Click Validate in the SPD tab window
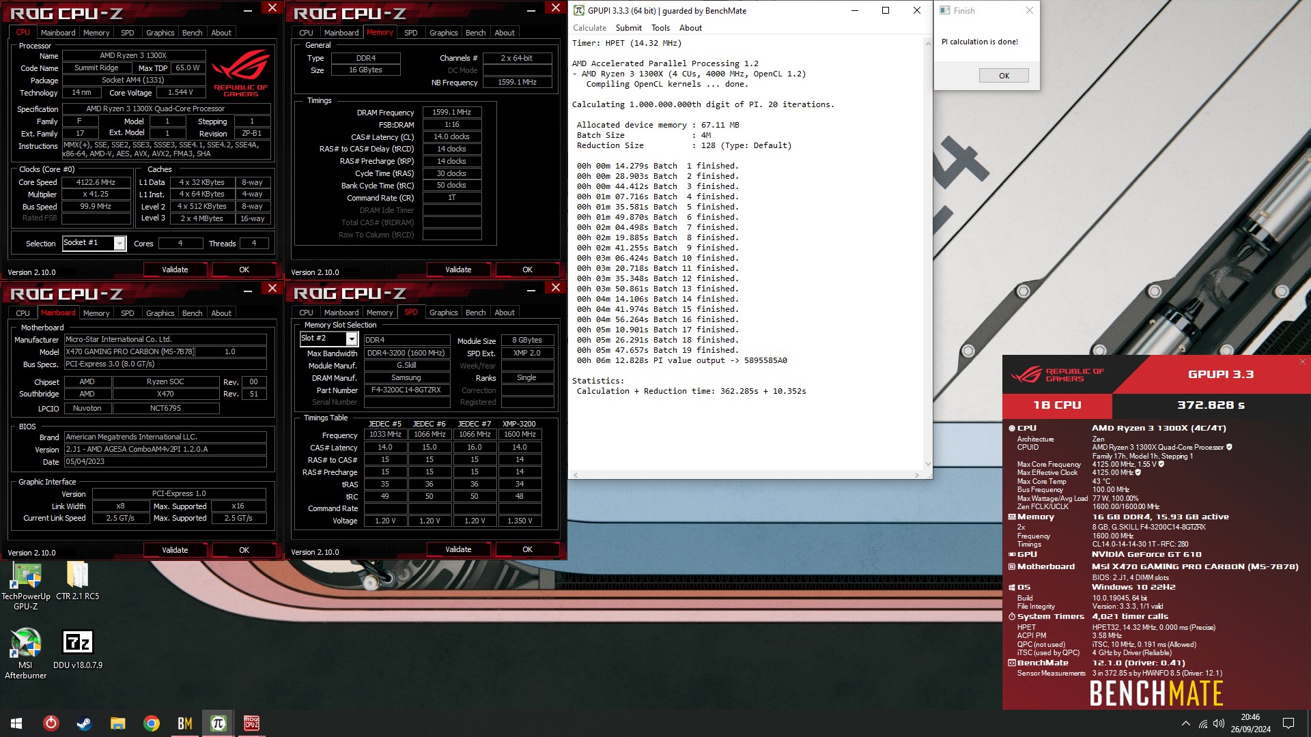 pos(458,549)
